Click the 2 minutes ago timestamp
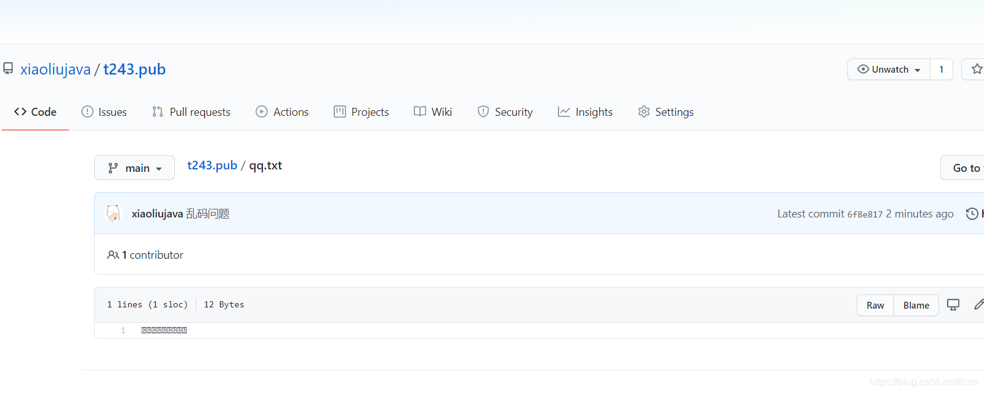 [x=920, y=214]
